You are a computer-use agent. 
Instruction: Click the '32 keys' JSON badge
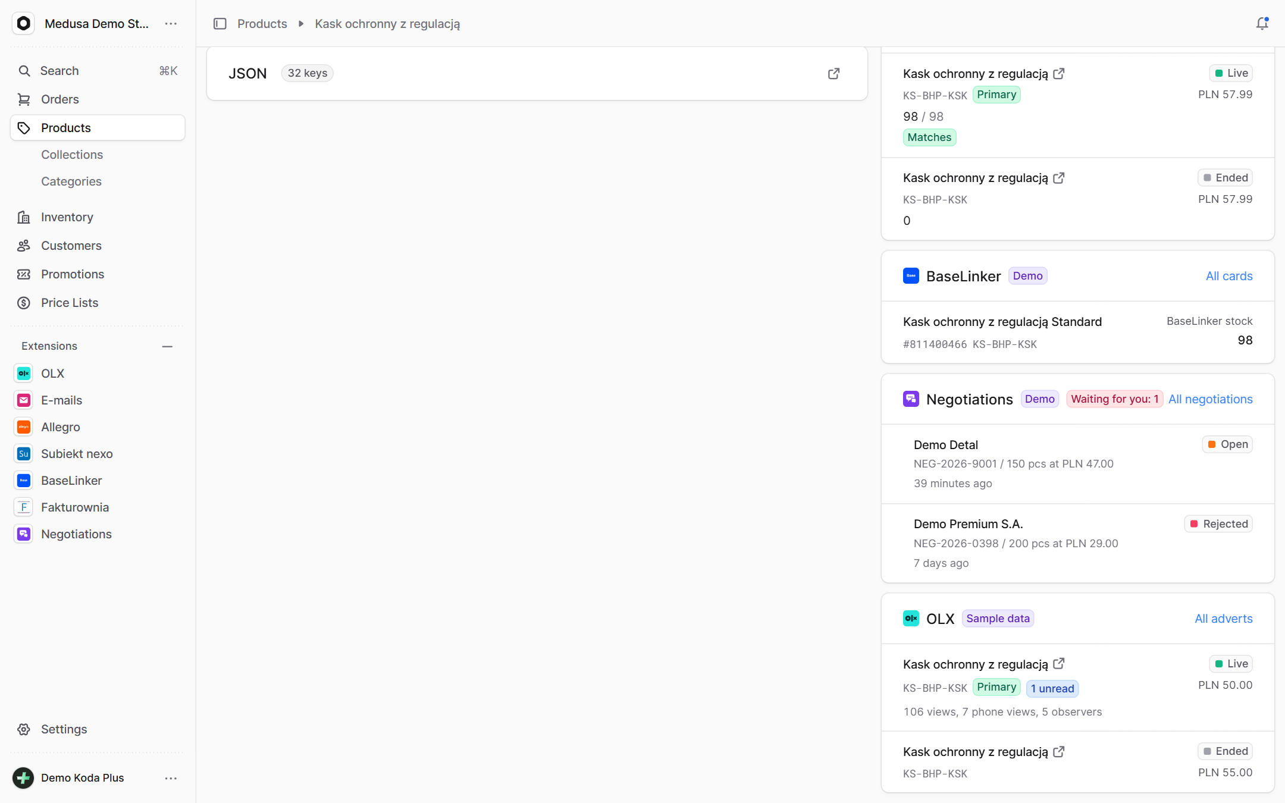point(308,73)
